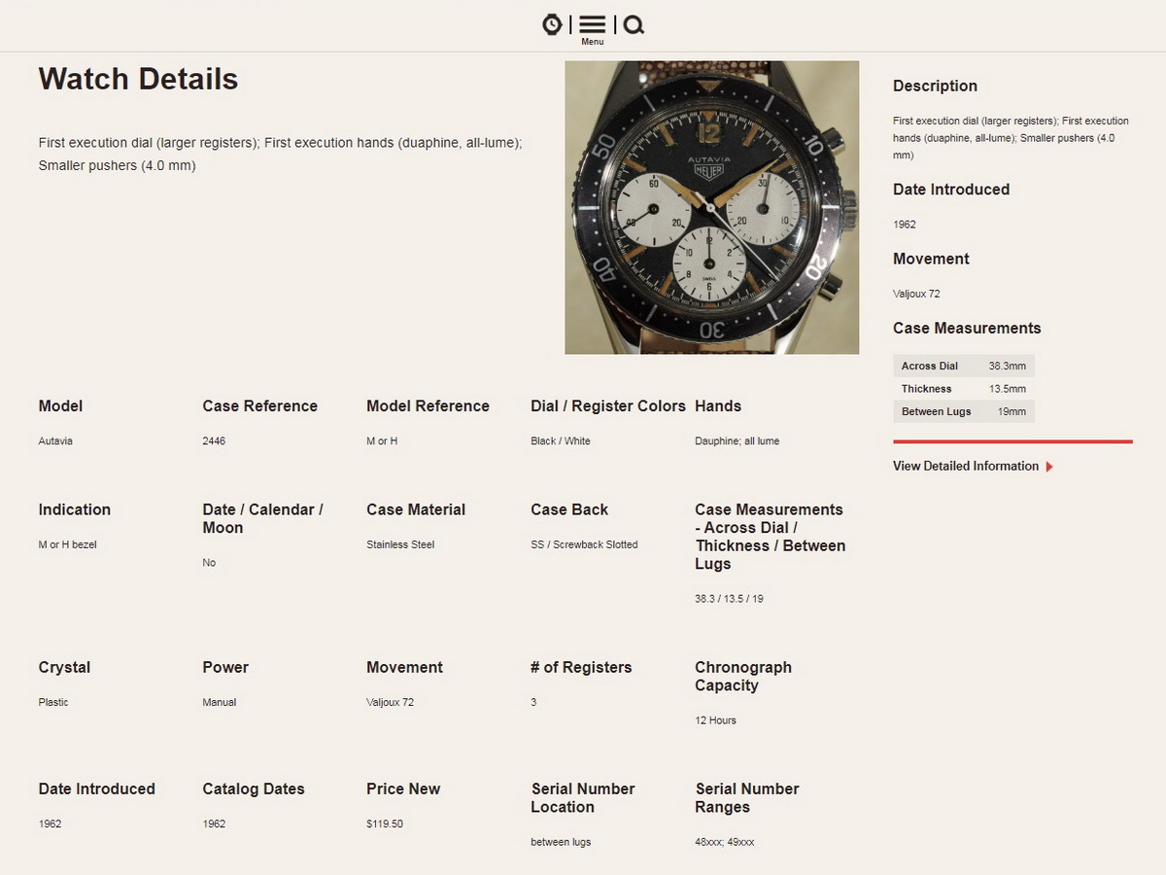Open the hamburger Menu icon
This screenshot has height=875, width=1166.
(593, 24)
